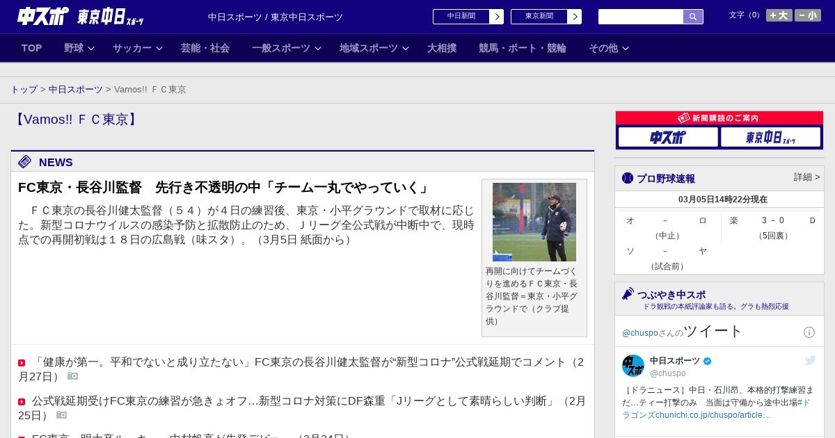The width and height of the screenshot is (835, 438).
Task: Click the NEWS section diamond icon
Action: (x=25, y=162)
